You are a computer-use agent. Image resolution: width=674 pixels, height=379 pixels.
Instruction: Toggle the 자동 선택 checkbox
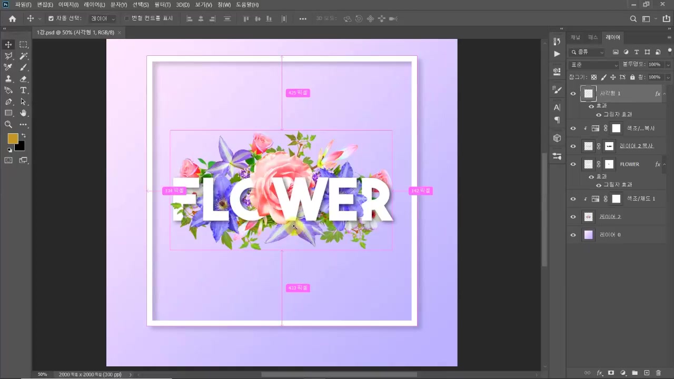51,18
